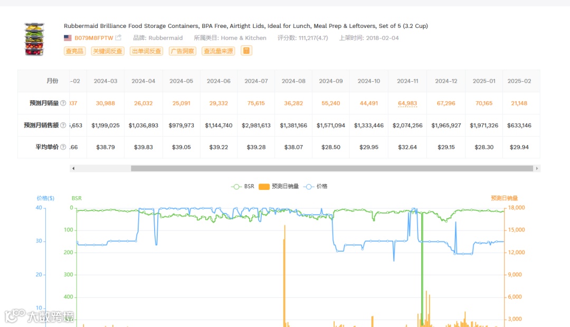570x327 pixels.
Task: Click the 广告洞察 button
Action: (x=183, y=51)
